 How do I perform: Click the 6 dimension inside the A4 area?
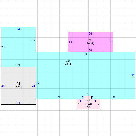coord(96,101)
